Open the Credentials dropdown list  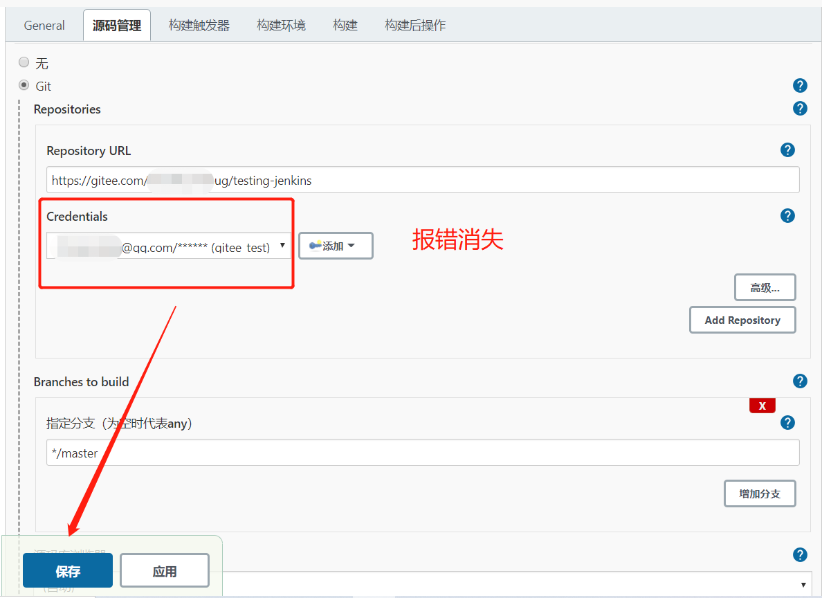pyautogui.click(x=169, y=246)
